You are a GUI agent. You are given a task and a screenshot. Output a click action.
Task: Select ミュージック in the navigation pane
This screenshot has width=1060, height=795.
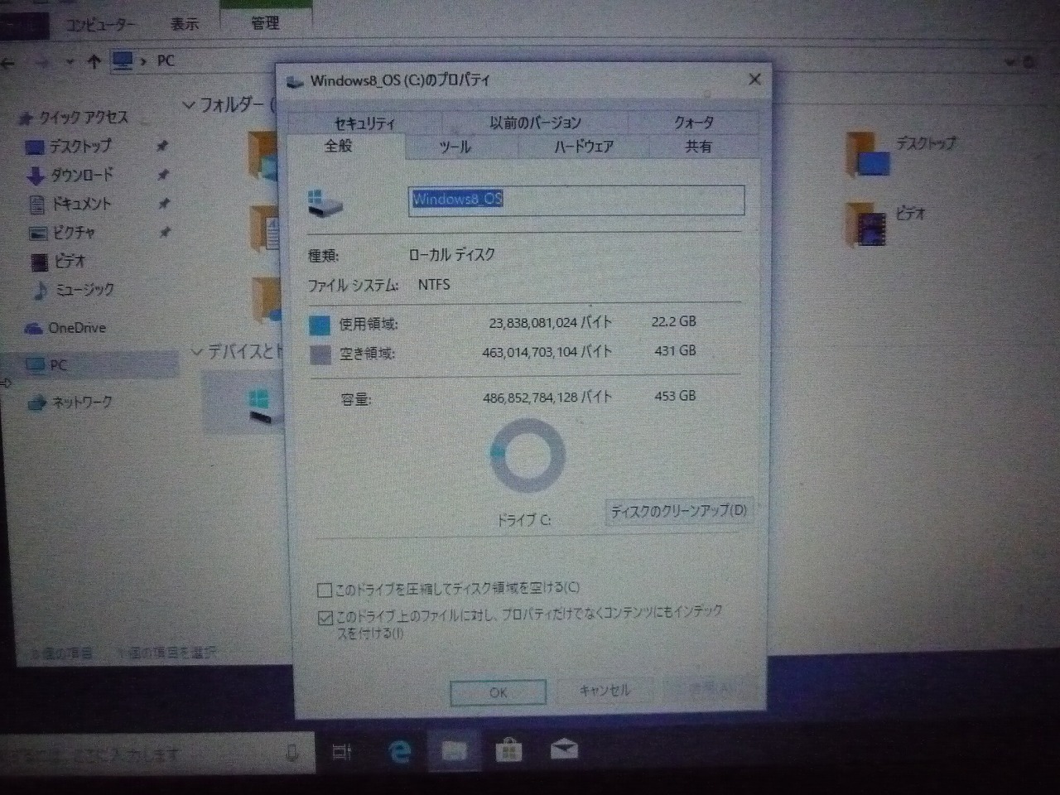(84, 290)
